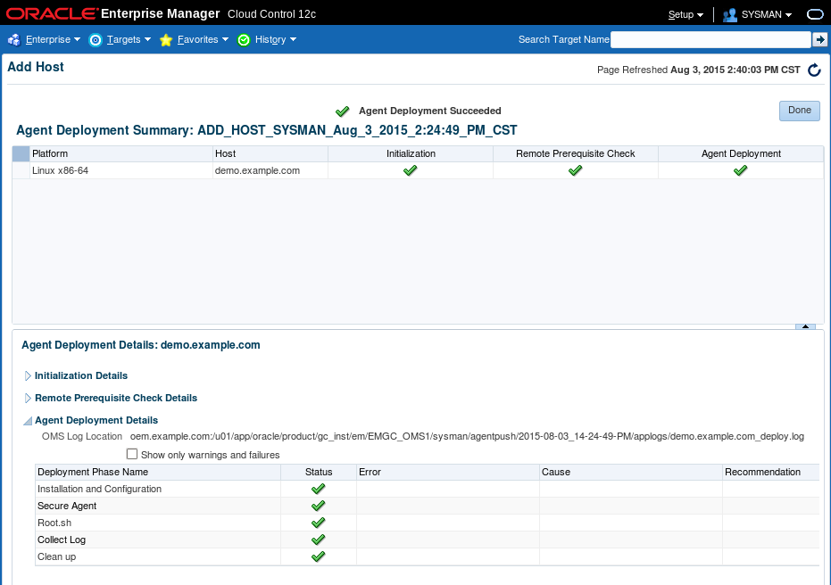
Task: Click the Recommendation column header
Action: click(770, 473)
